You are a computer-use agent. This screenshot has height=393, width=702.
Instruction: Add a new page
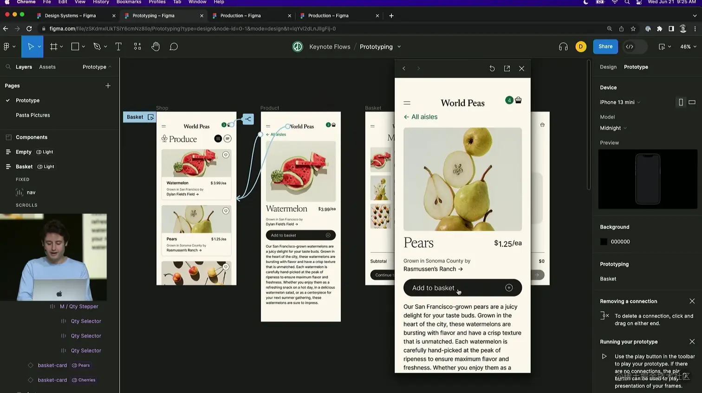point(108,85)
